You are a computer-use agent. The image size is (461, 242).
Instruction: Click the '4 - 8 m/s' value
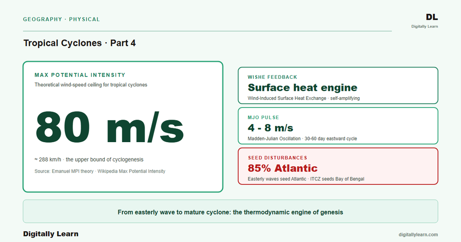(271, 128)
